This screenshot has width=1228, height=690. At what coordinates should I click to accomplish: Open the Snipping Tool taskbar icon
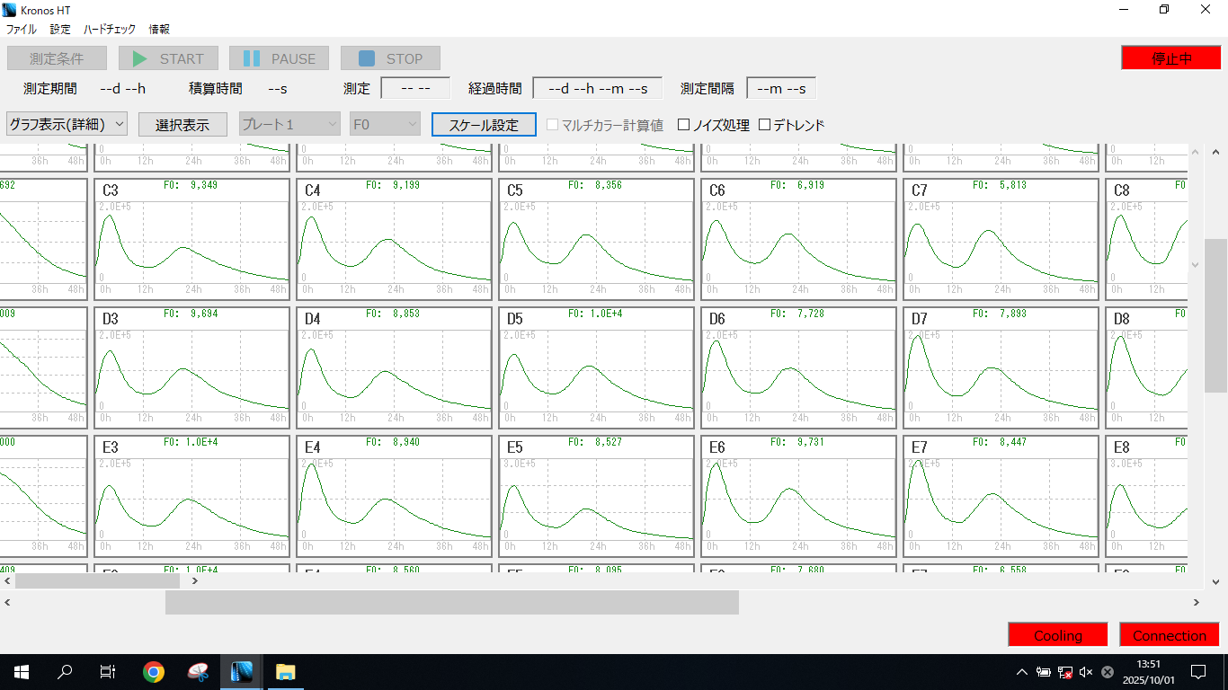click(x=198, y=672)
